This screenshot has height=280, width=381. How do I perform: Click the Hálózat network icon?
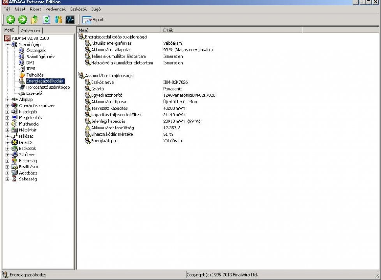(14, 136)
